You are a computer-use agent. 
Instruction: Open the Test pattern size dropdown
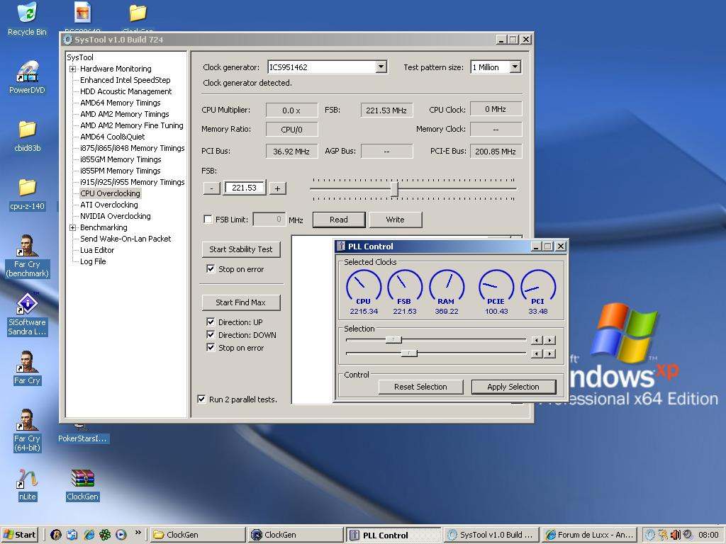(x=515, y=67)
